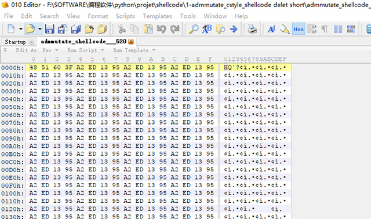The image size is (371, 219).
Task: Click the Print icon in toolbar
Action: [252, 29]
